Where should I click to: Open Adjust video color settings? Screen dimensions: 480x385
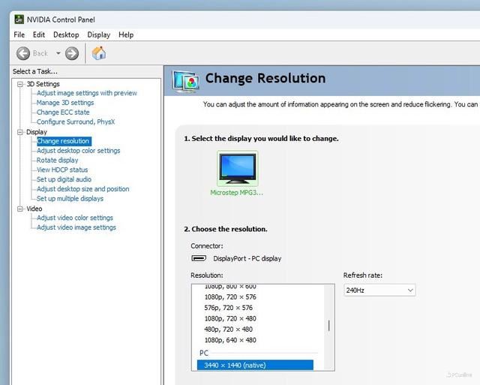[x=75, y=218]
